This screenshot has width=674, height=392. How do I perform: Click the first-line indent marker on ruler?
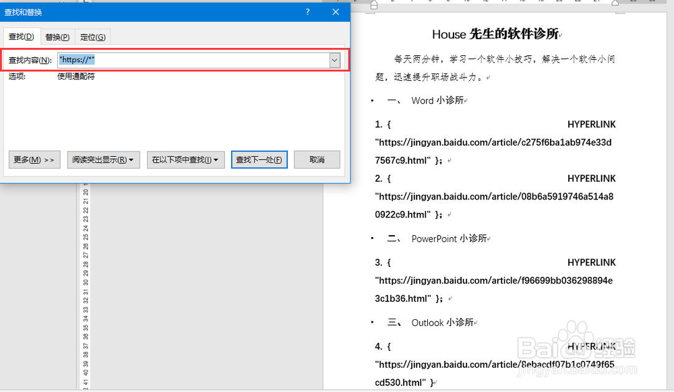(374, 3)
